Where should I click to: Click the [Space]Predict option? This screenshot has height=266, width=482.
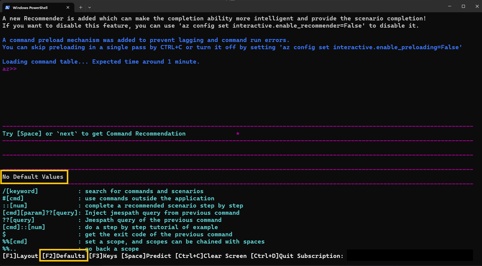coord(146,256)
